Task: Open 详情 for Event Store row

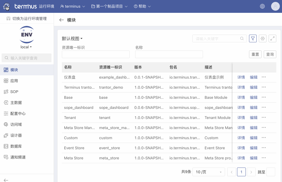Action: click(241, 148)
